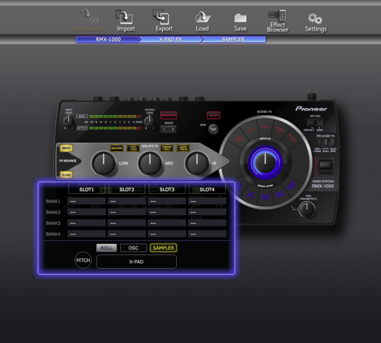Viewport: 381px width, 343px height.
Task: Click the BANK3 SLOT3 sample cell
Action: 167,223
